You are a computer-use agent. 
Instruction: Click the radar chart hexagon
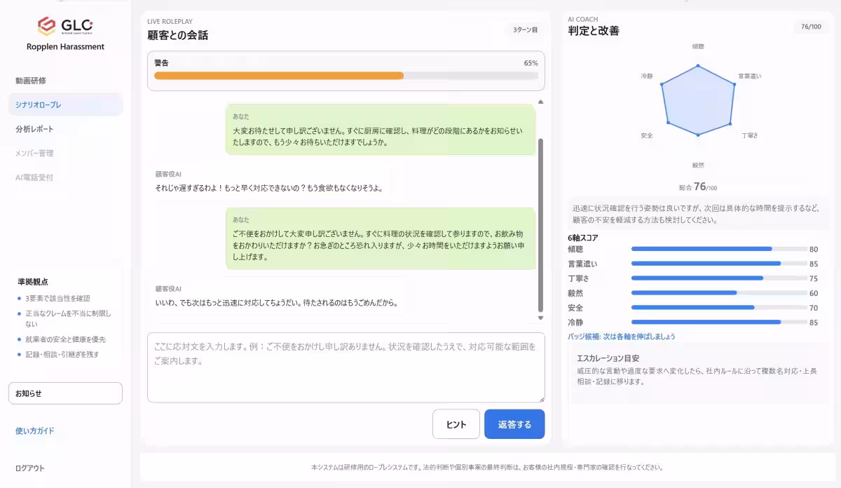tap(698, 100)
